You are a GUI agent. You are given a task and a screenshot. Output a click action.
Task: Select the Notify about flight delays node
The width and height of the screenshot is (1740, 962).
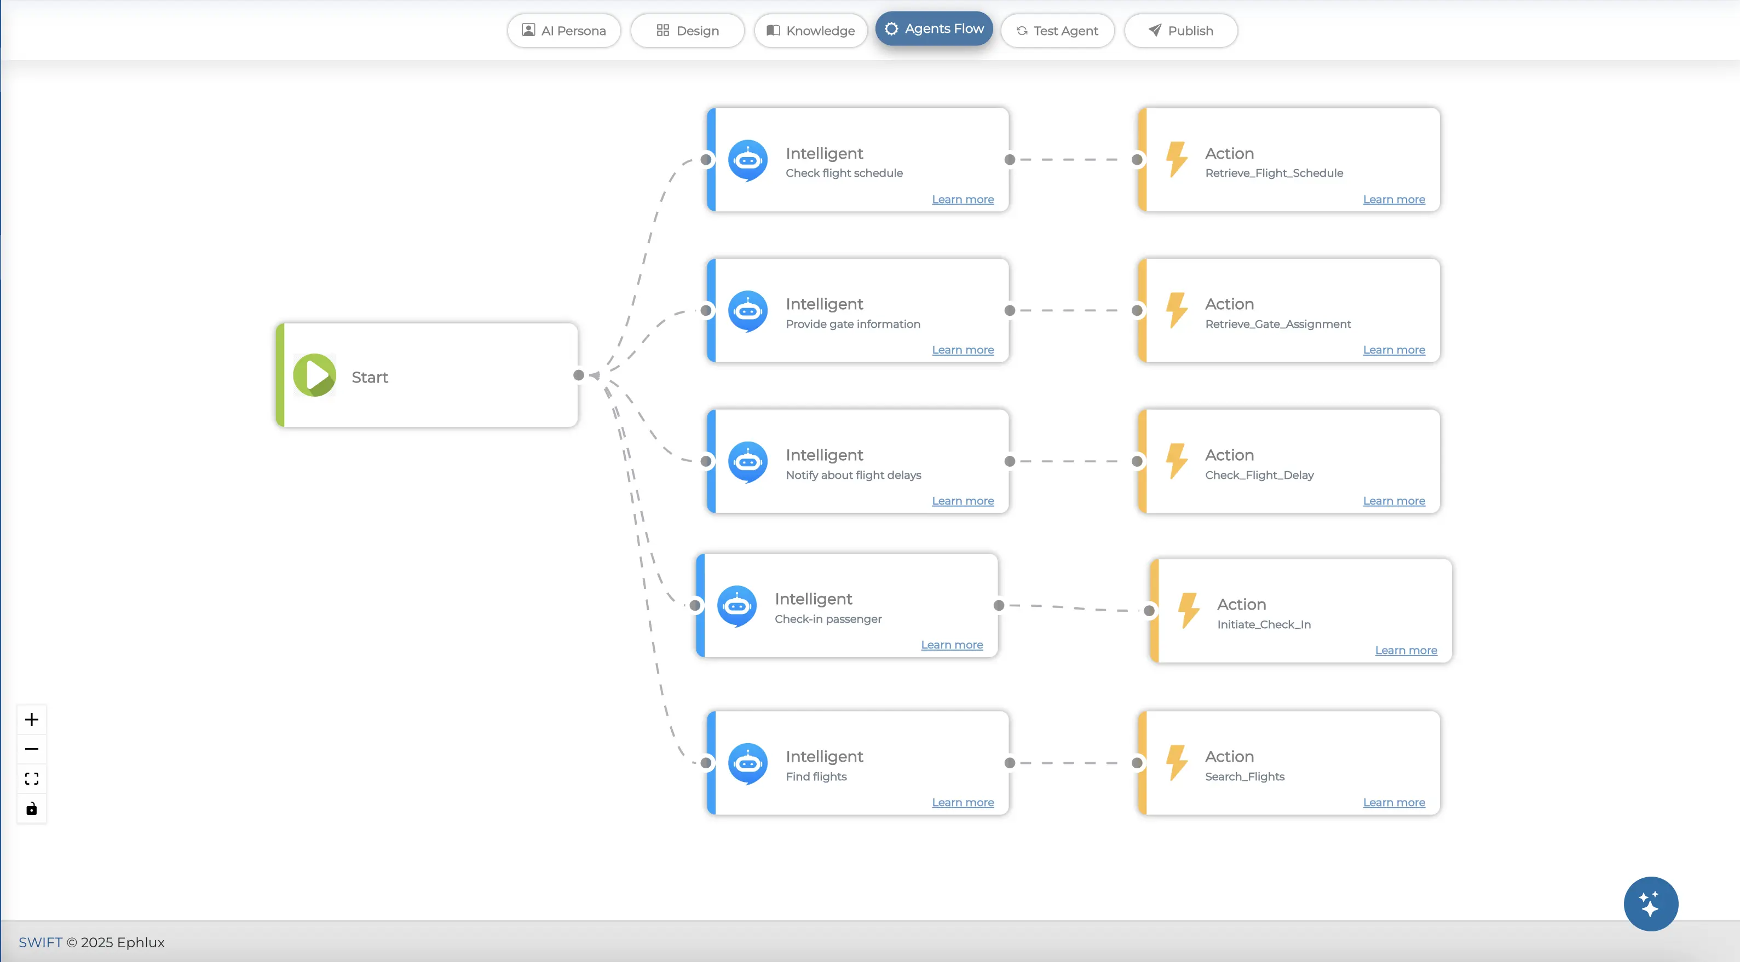click(x=858, y=461)
